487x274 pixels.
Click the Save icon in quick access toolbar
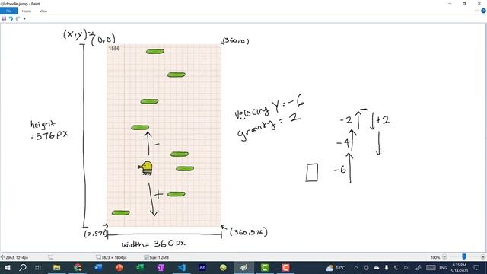coord(4,18)
